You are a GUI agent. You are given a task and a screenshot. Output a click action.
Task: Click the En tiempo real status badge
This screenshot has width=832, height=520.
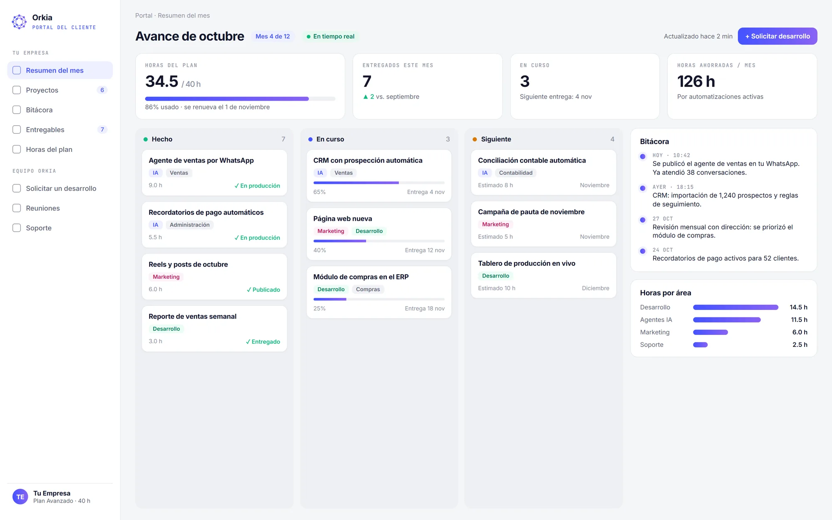(x=331, y=36)
